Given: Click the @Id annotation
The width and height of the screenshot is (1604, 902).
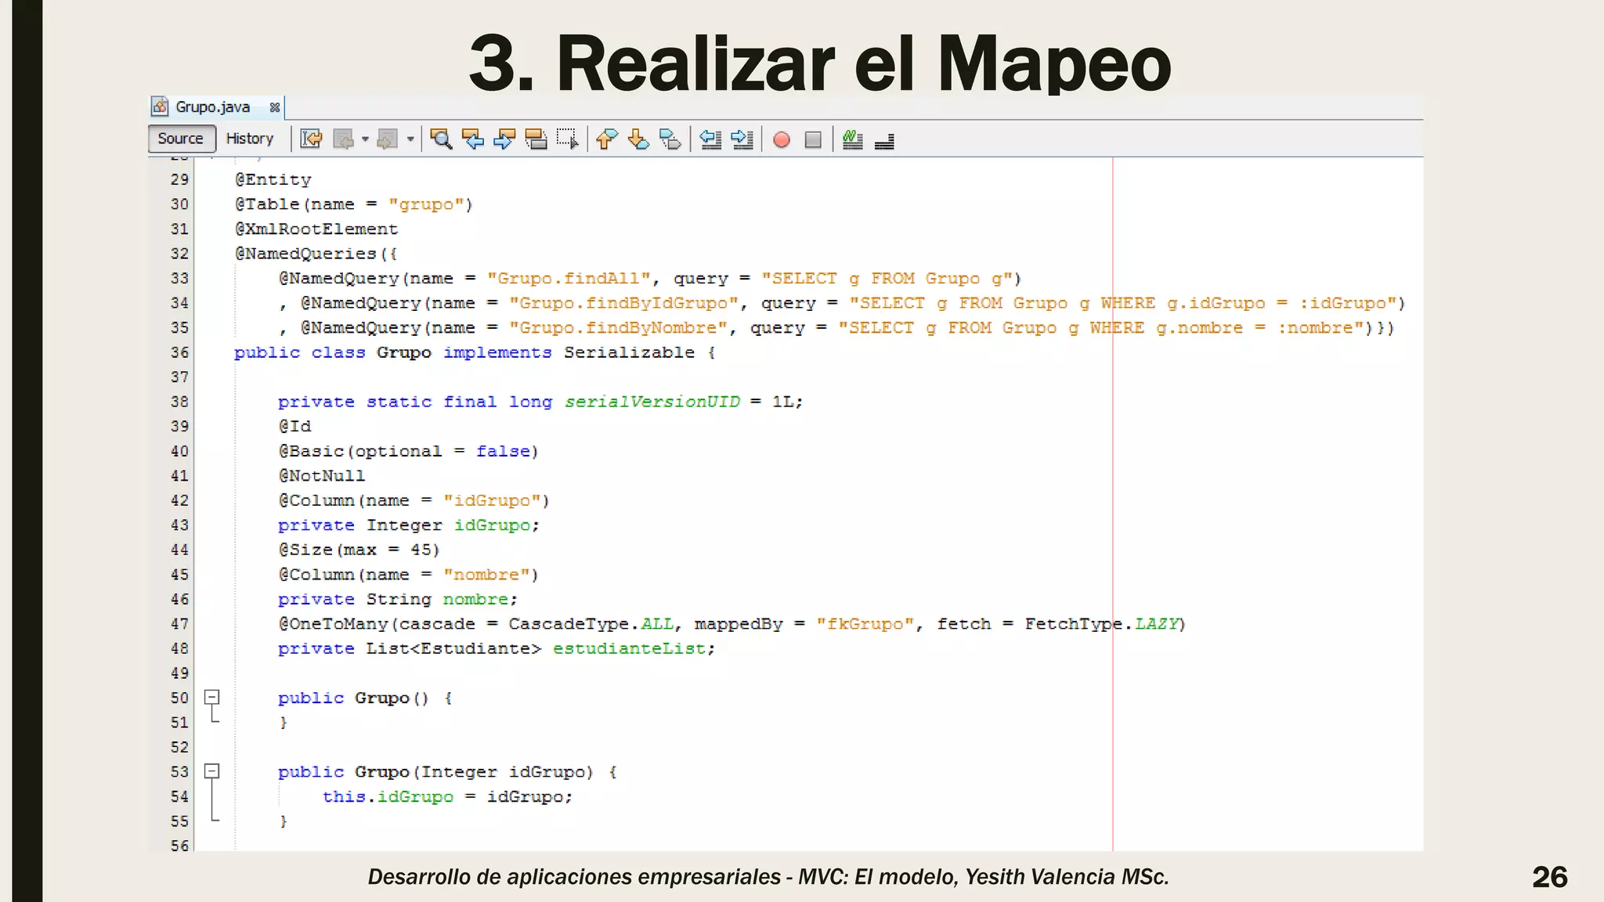Looking at the screenshot, I should point(295,426).
